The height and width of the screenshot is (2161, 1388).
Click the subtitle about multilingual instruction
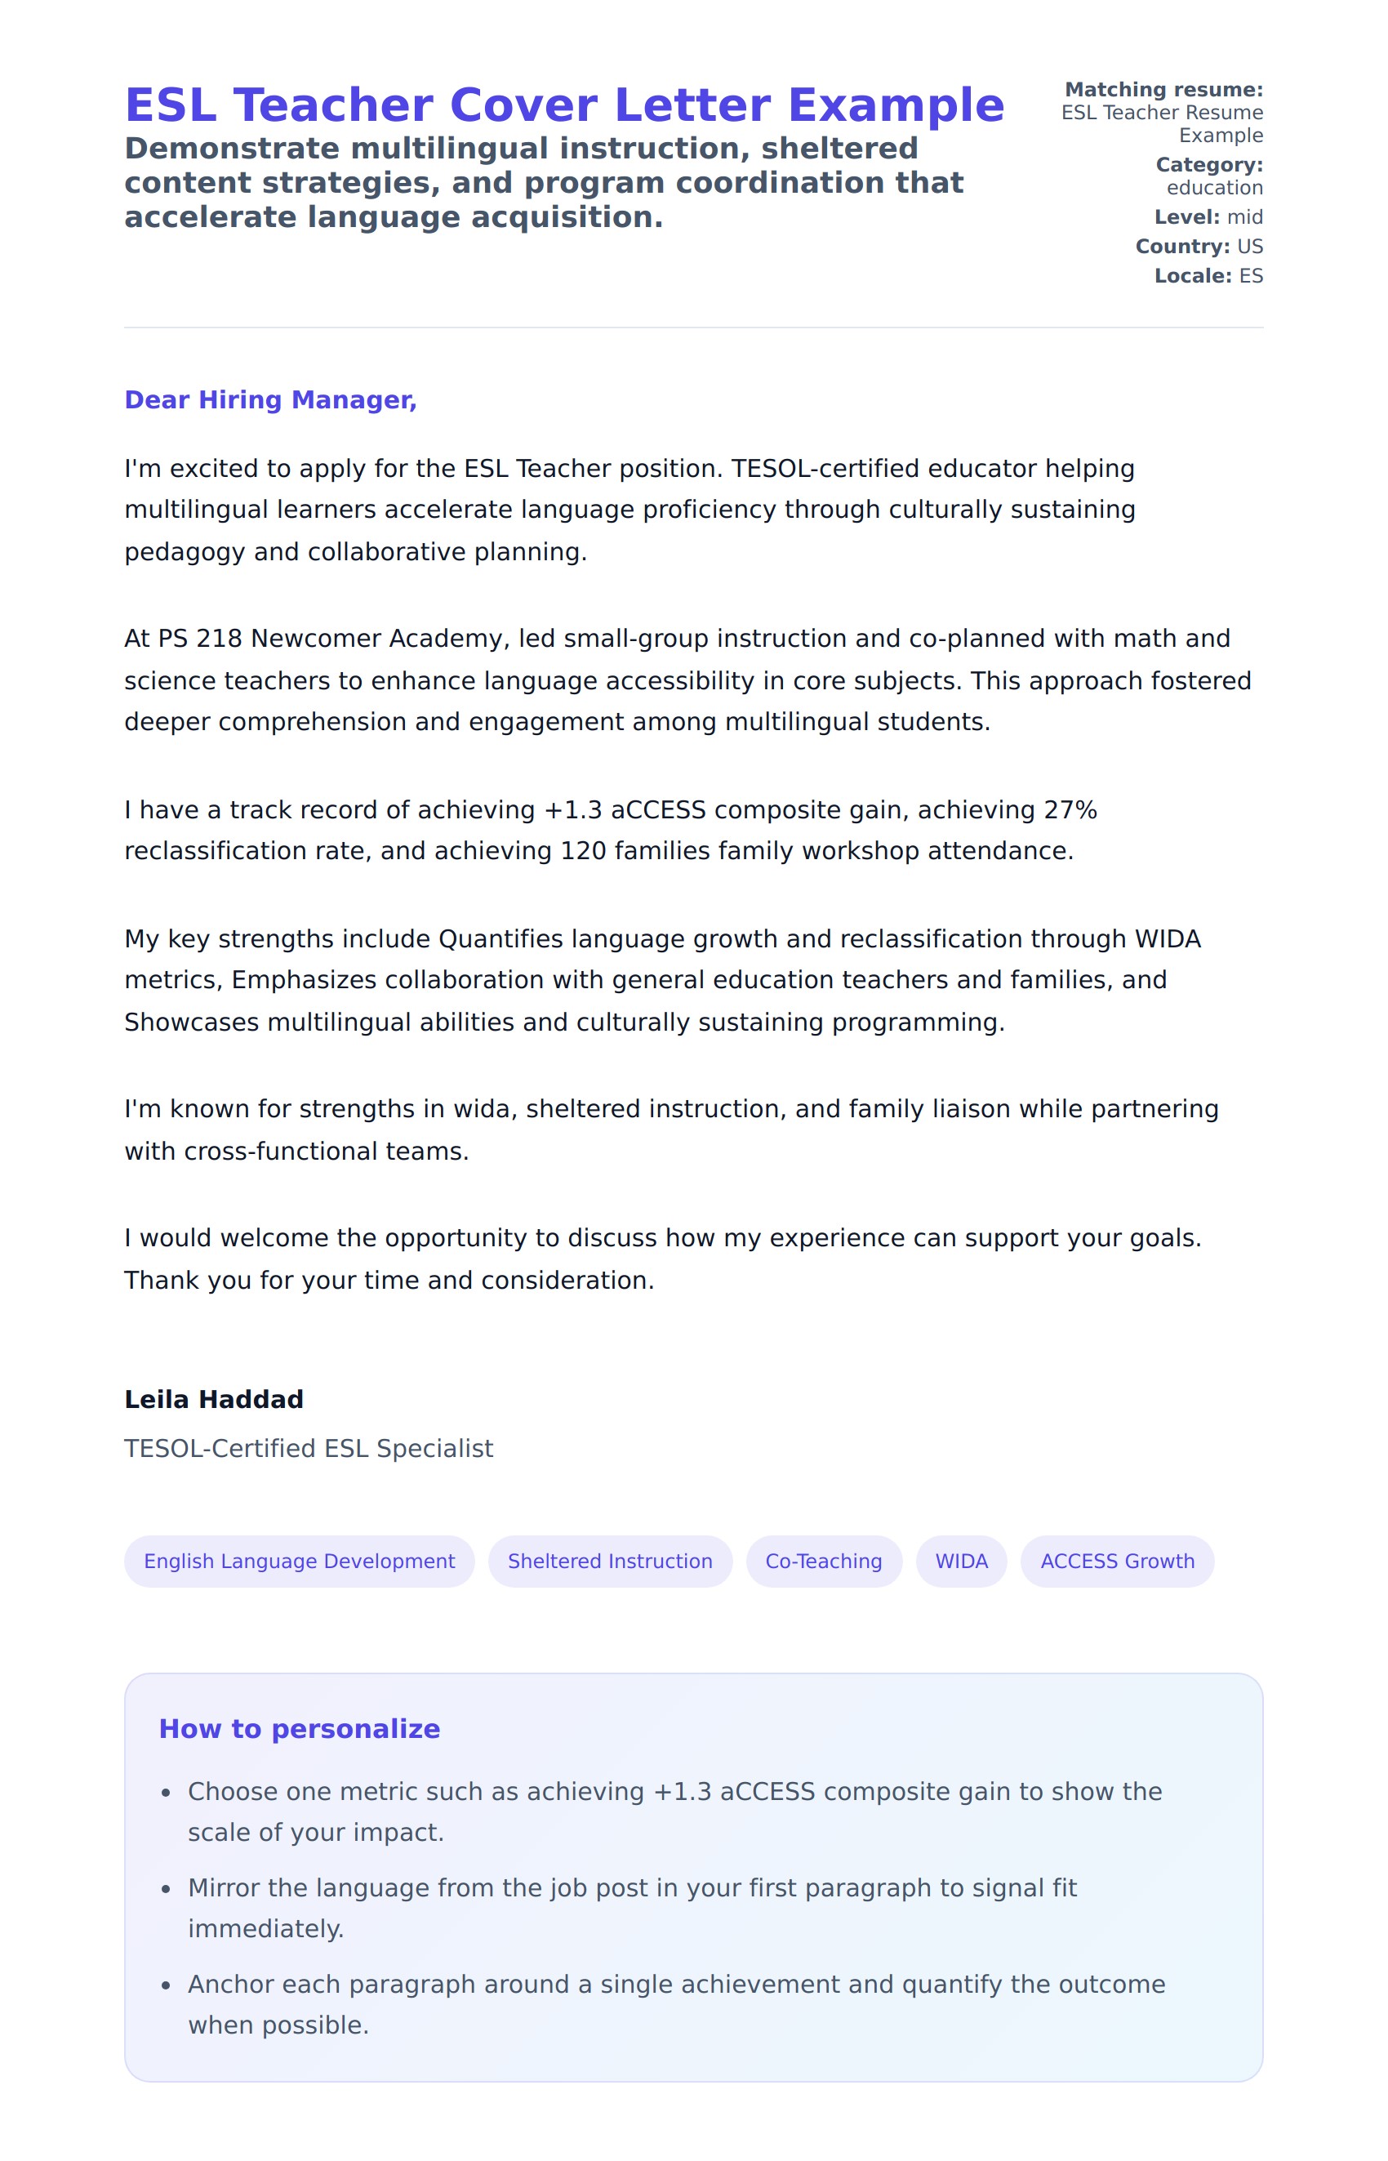[x=544, y=182]
